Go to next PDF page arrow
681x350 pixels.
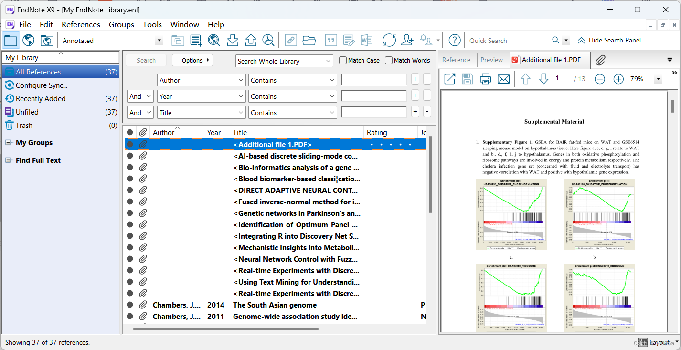[x=543, y=79]
